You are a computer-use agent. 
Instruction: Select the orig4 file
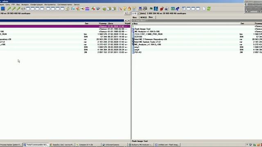tap(137, 50)
